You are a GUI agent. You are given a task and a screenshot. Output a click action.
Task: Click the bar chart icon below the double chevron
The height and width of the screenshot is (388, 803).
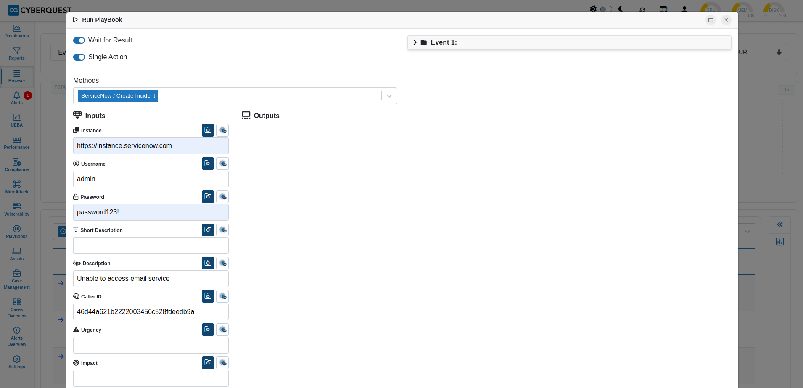coord(780,242)
